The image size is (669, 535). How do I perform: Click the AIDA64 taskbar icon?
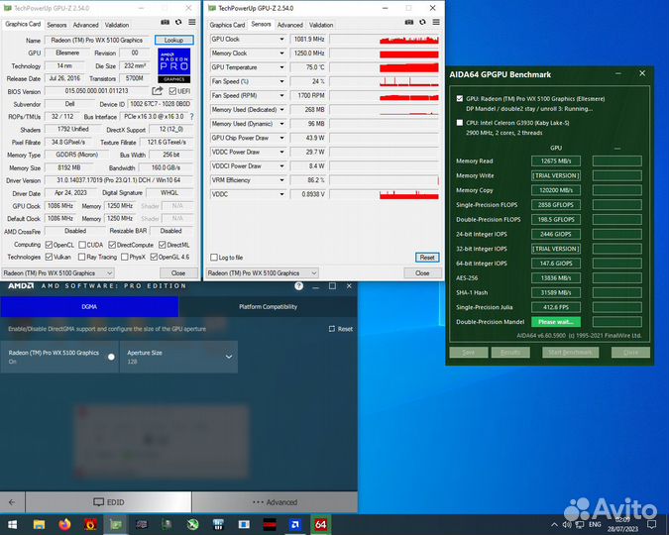tap(320, 524)
